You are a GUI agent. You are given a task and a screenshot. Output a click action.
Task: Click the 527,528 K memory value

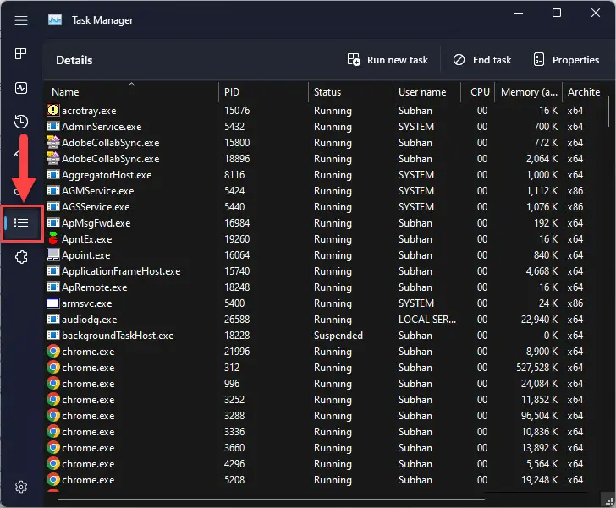click(x=536, y=368)
